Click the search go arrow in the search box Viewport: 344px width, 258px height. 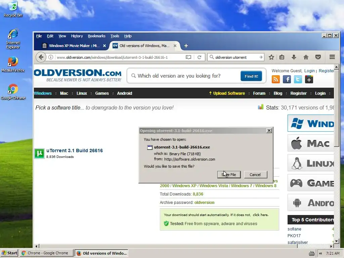pos(261,57)
